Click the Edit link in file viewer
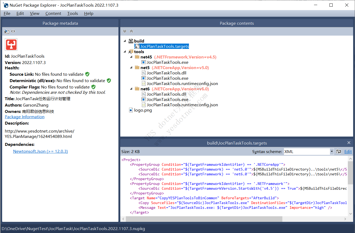355x233 pixels. pos(348,151)
